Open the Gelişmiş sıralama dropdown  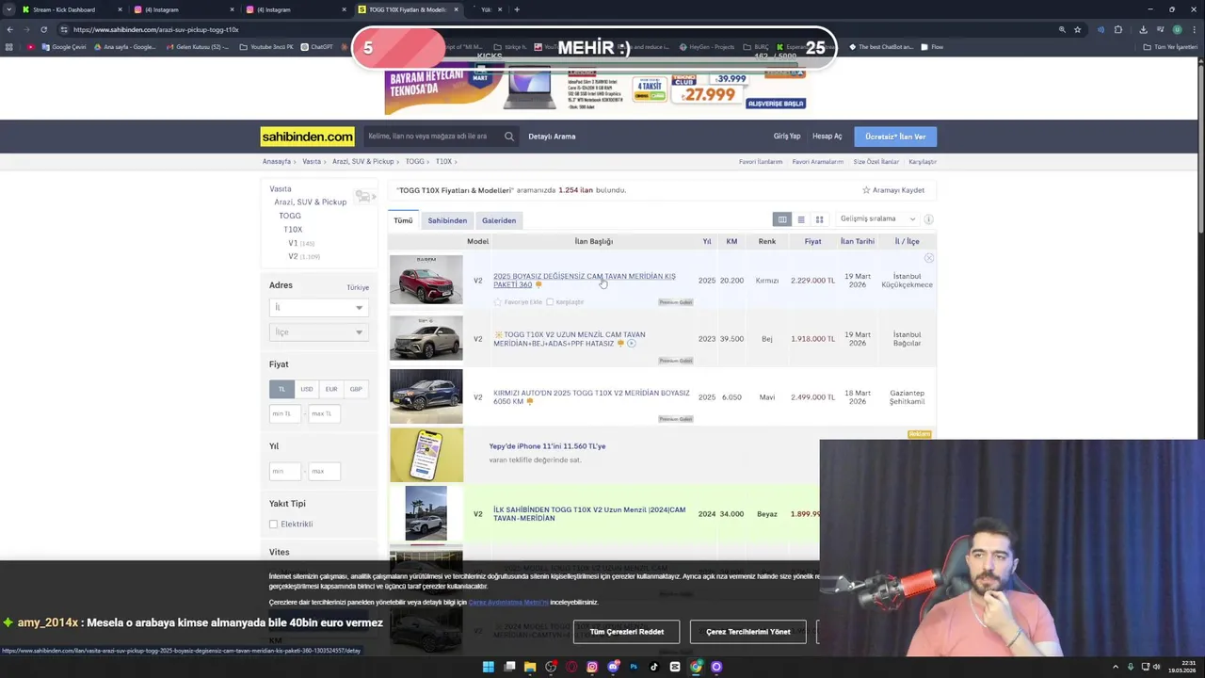tap(877, 218)
